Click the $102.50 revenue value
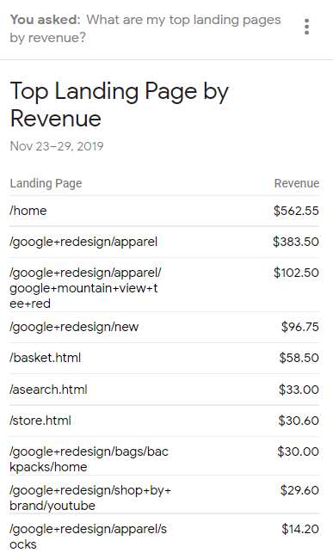 (x=296, y=273)
